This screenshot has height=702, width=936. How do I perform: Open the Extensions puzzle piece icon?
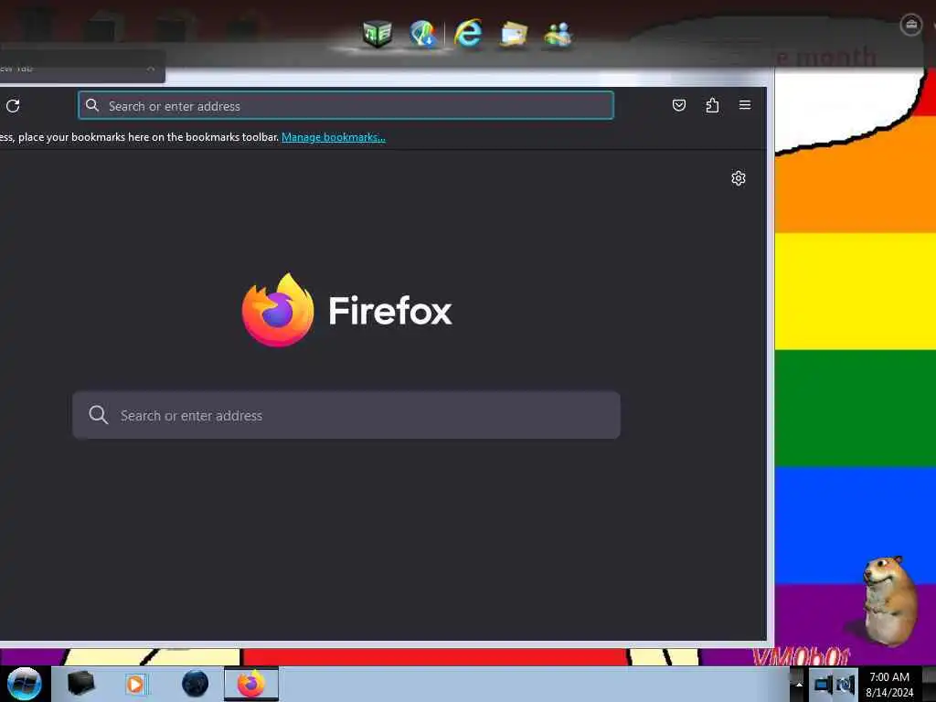coord(711,105)
